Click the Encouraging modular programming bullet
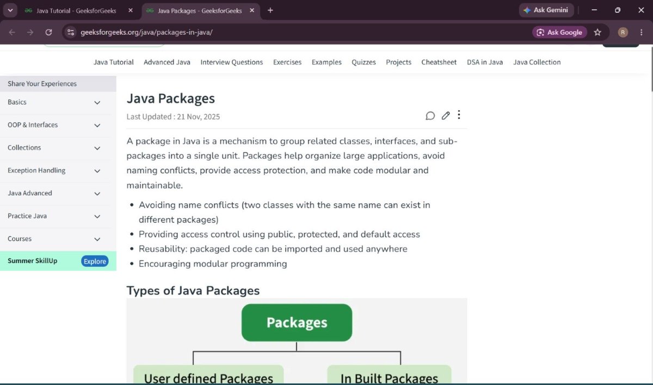Screen dimensions: 653x385 [x=213, y=264]
